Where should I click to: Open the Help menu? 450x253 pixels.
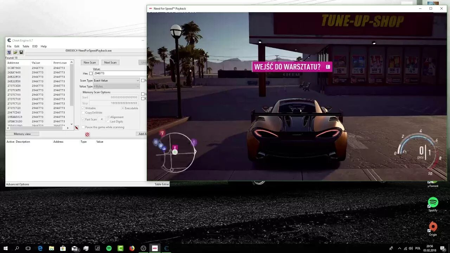pyautogui.click(x=44, y=46)
